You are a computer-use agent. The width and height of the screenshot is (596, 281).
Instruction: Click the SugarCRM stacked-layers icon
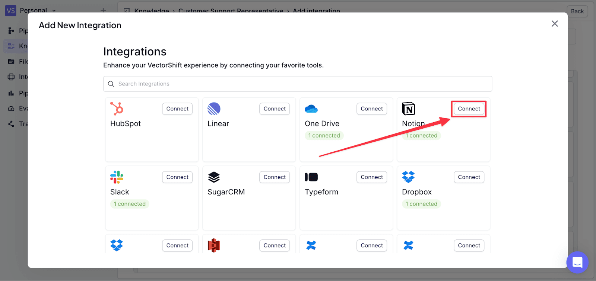214,177
